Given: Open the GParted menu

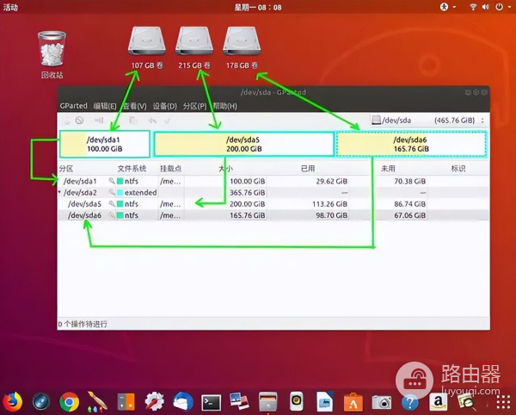Looking at the screenshot, I should (x=74, y=106).
